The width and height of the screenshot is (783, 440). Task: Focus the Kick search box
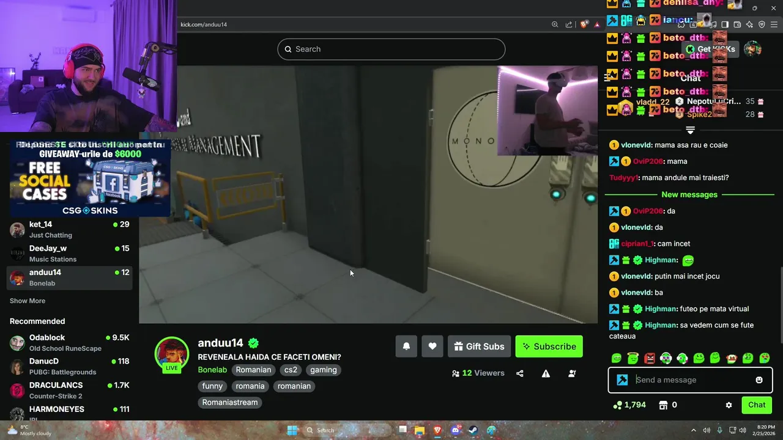[391, 49]
